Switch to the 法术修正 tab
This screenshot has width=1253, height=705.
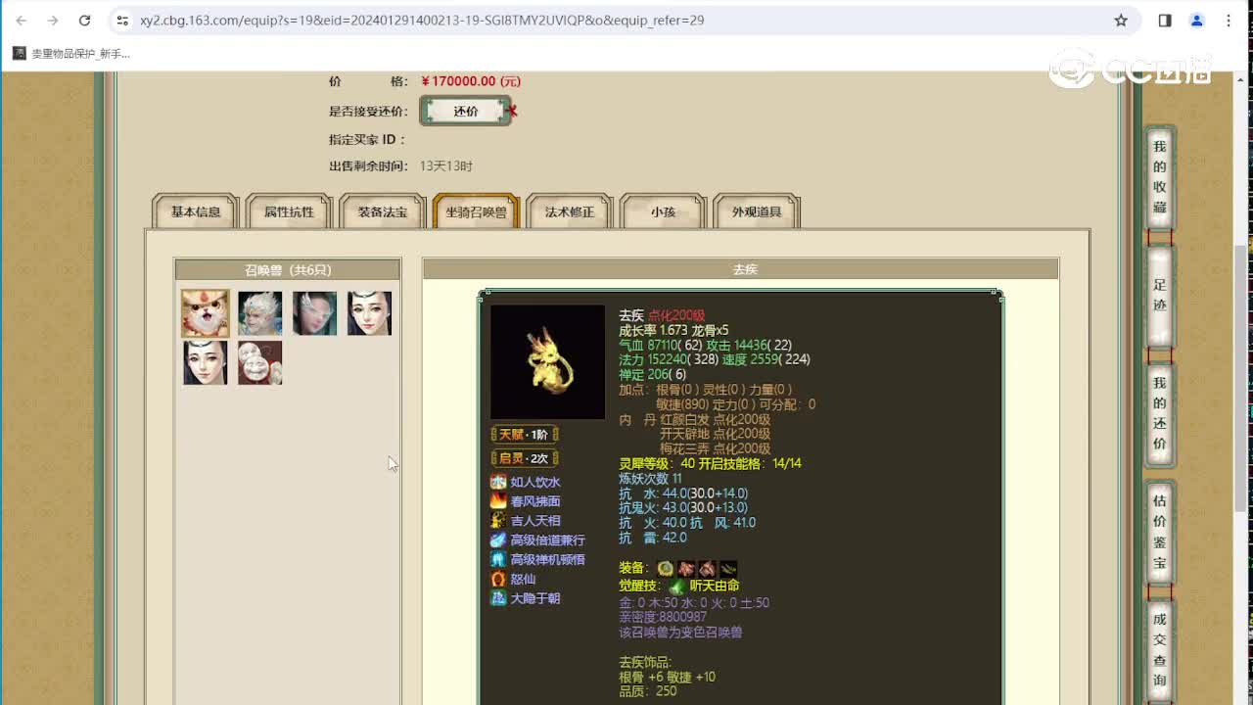coord(570,211)
